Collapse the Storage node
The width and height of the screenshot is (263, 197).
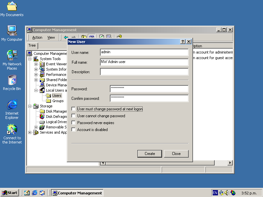click(x=30, y=106)
